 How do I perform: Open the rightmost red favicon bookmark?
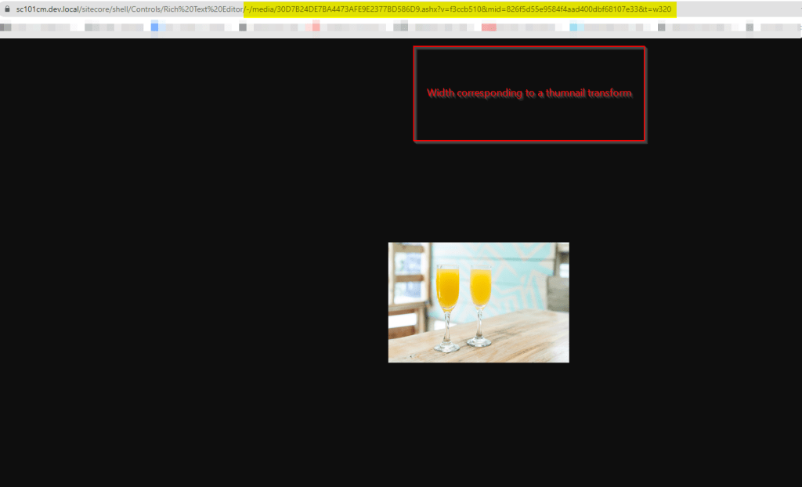click(x=489, y=27)
